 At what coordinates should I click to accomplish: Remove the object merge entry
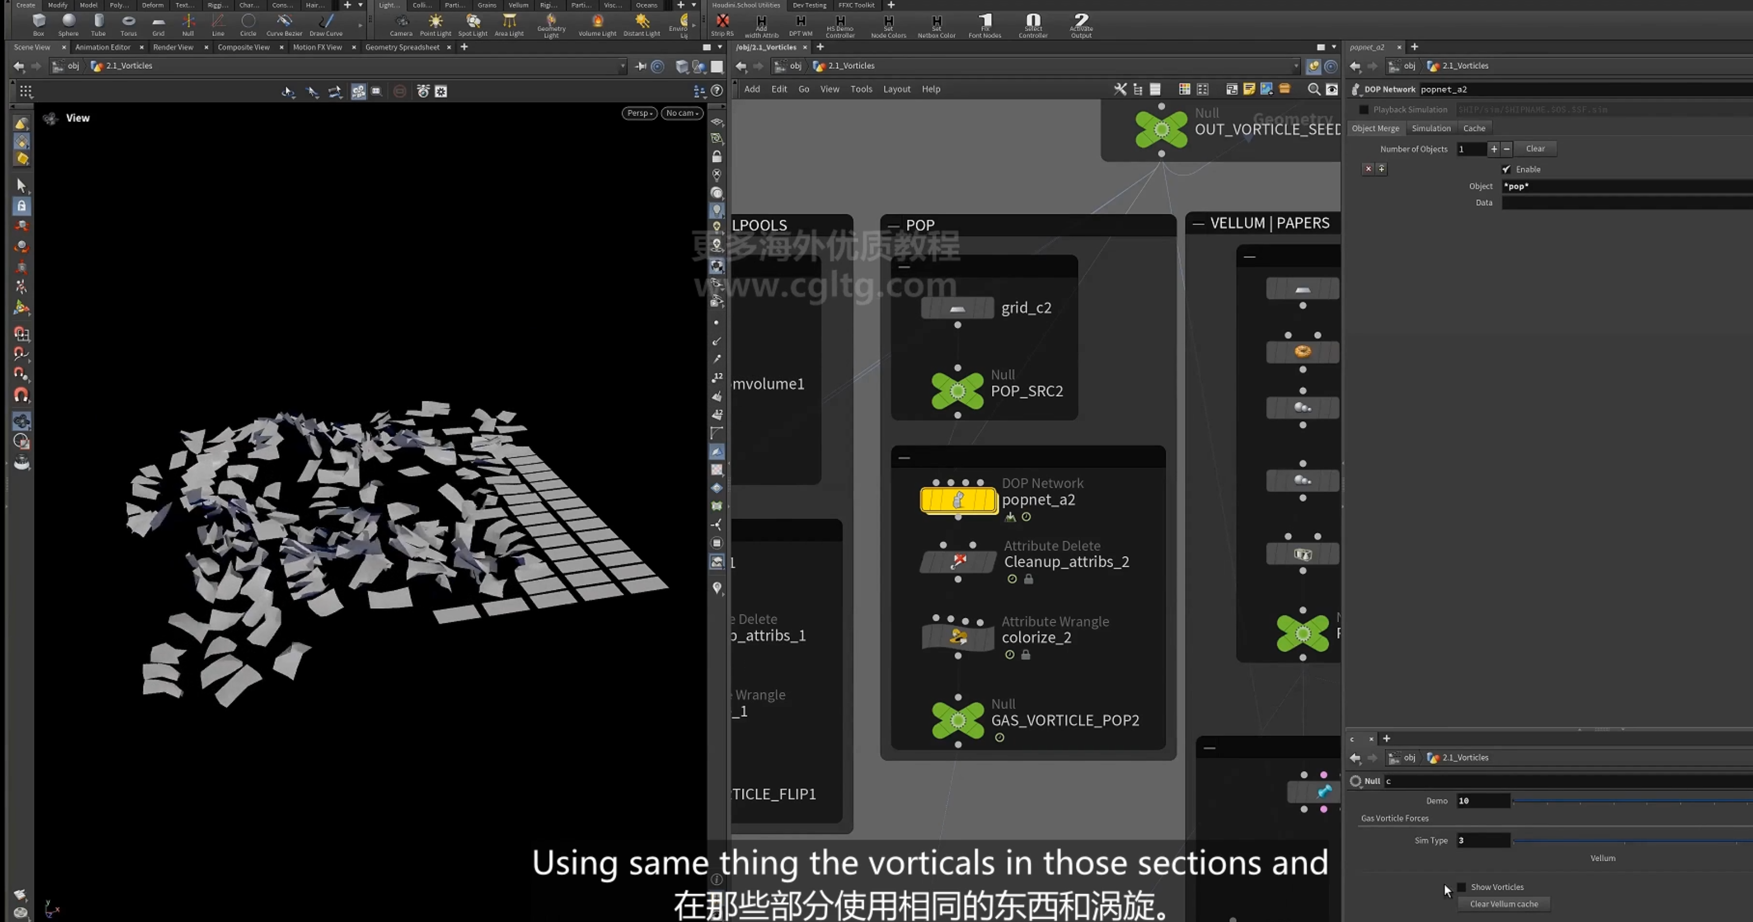(1368, 169)
